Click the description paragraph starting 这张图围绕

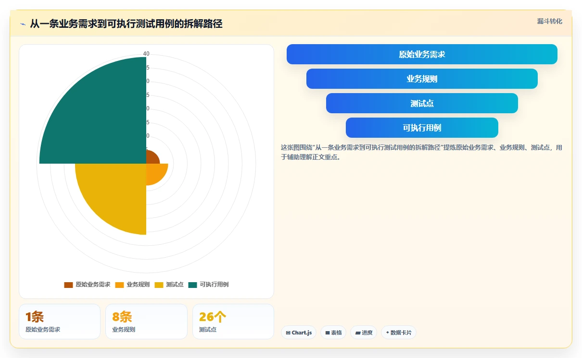click(421, 152)
